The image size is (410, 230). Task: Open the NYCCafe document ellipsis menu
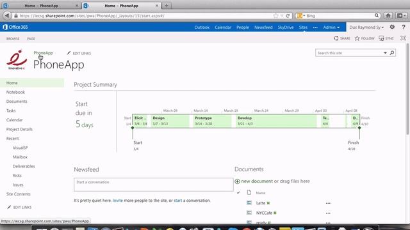click(328, 213)
